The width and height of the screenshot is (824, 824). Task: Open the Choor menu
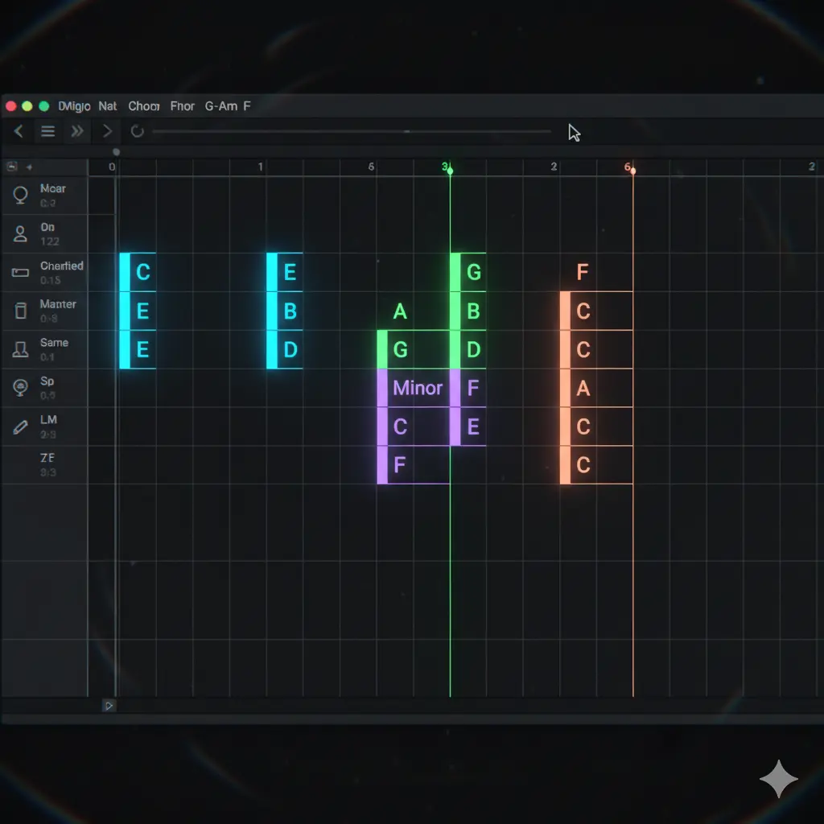click(144, 106)
